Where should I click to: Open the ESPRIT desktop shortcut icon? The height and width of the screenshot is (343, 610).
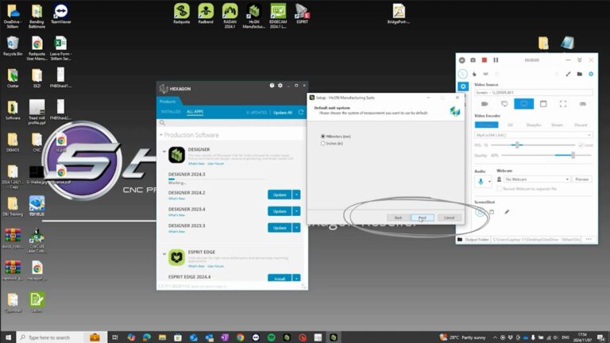[303, 13]
